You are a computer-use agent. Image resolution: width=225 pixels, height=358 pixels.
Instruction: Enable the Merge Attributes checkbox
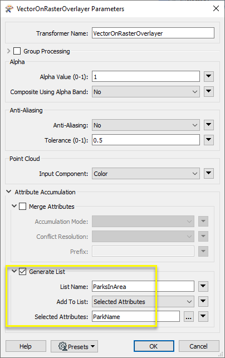[22, 207]
